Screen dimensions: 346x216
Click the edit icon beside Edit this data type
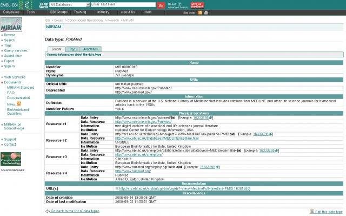coord(312,211)
